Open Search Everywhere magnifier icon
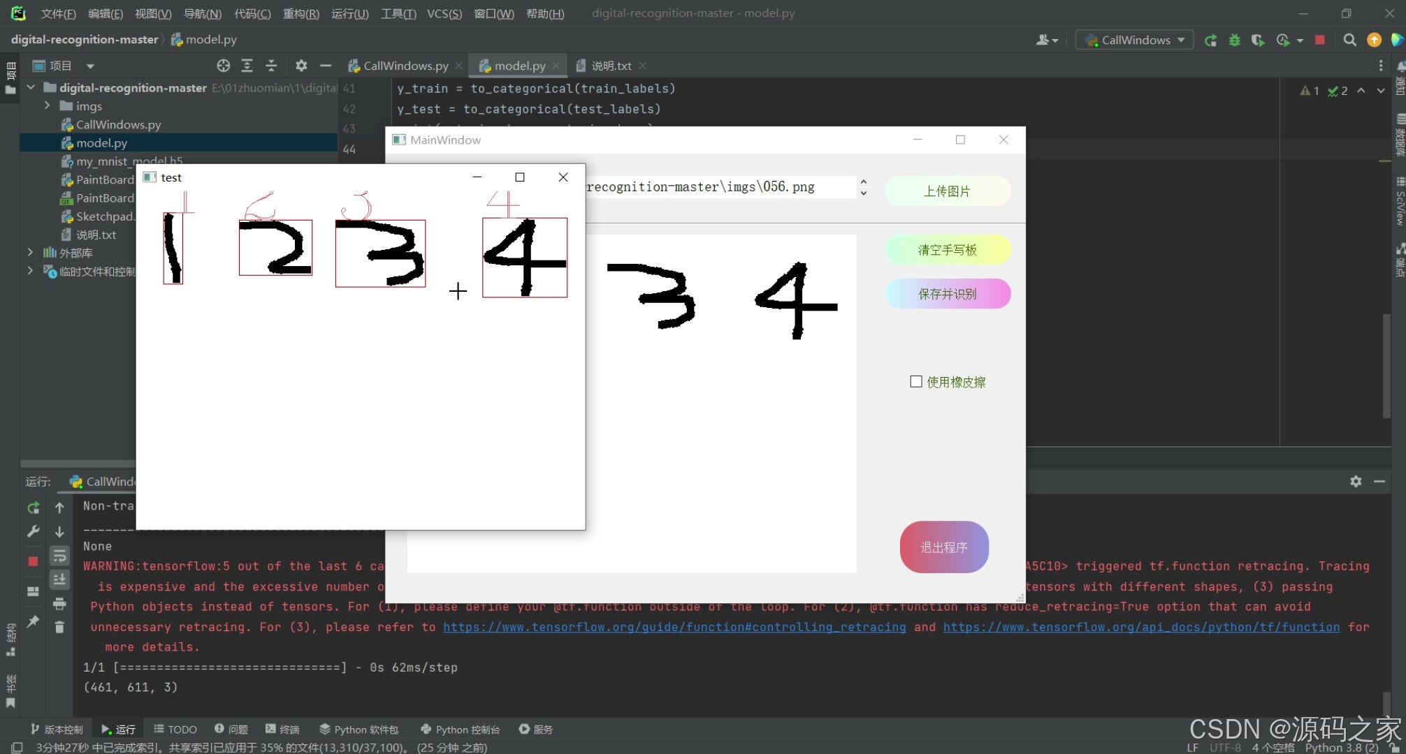 tap(1349, 40)
